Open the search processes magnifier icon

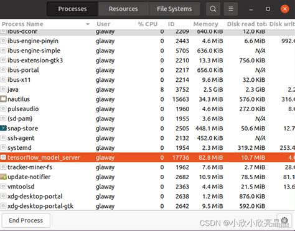(x=213, y=9)
